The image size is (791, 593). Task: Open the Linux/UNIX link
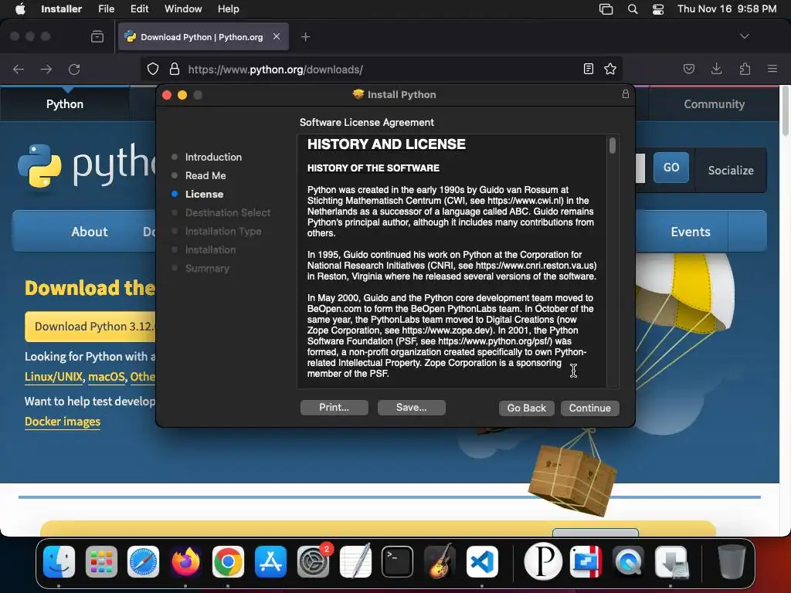(x=53, y=377)
